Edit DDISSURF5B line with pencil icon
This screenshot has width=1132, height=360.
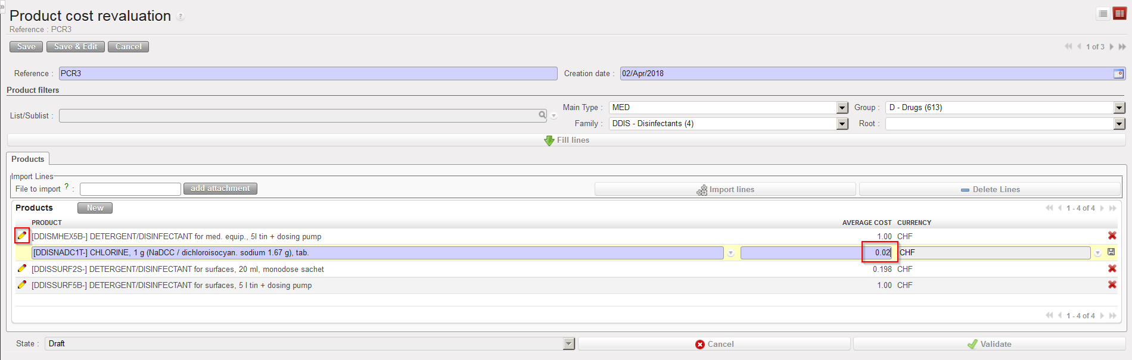[x=22, y=284]
